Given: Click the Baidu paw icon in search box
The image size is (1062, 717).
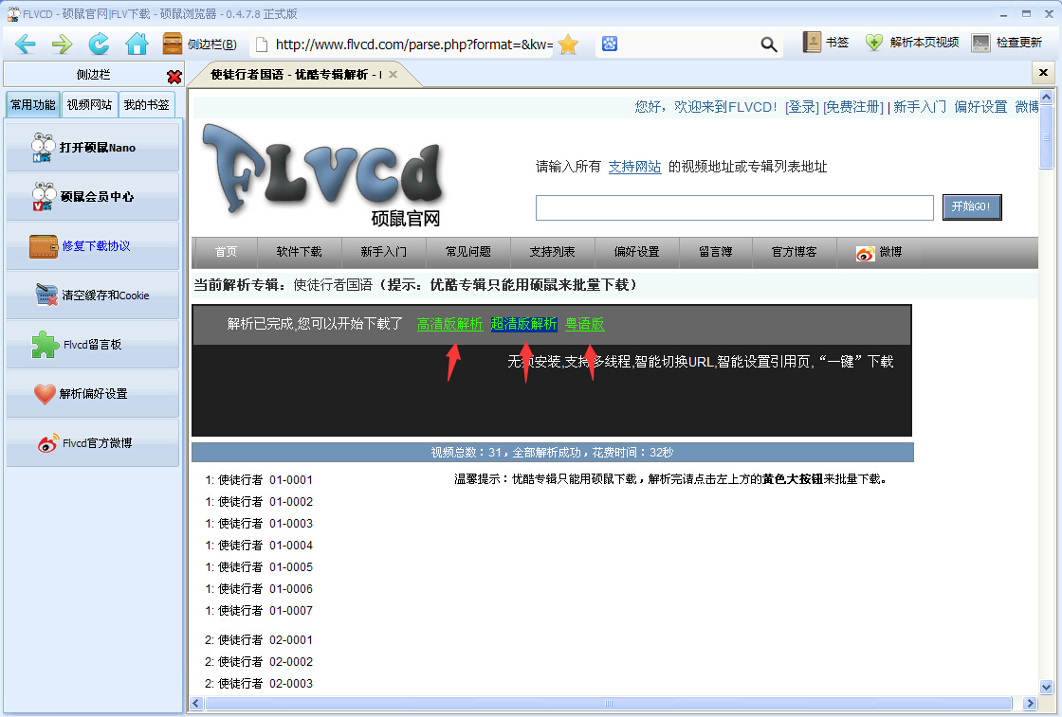Looking at the screenshot, I should (x=610, y=44).
